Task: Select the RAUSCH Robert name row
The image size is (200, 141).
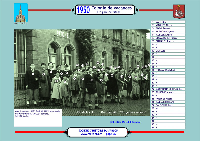Action: 170,105
